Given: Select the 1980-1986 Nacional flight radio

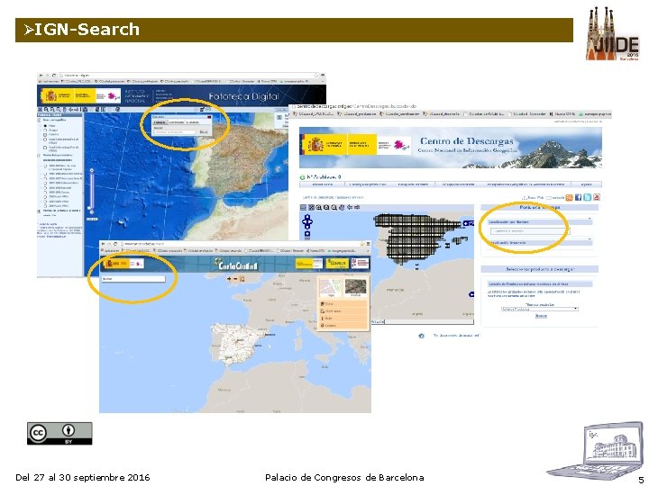Looking at the screenshot, I should pos(46,187).
